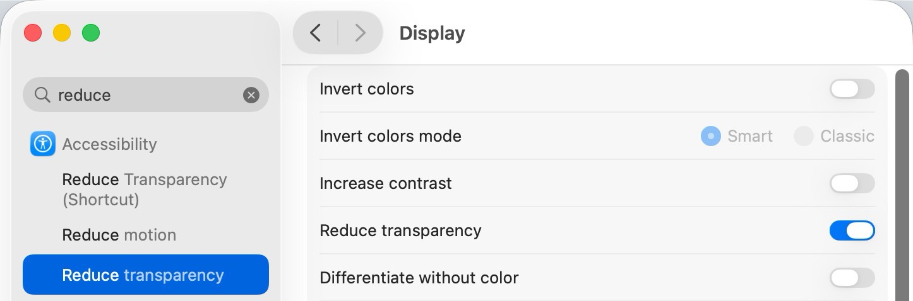Maximize the window with green button
The height and width of the screenshot is (301, 913).
(x=91, y=33)
